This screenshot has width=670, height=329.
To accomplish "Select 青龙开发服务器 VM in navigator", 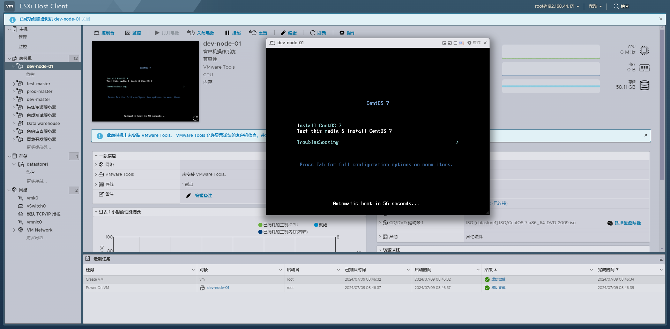I will (x=41, y=140).
